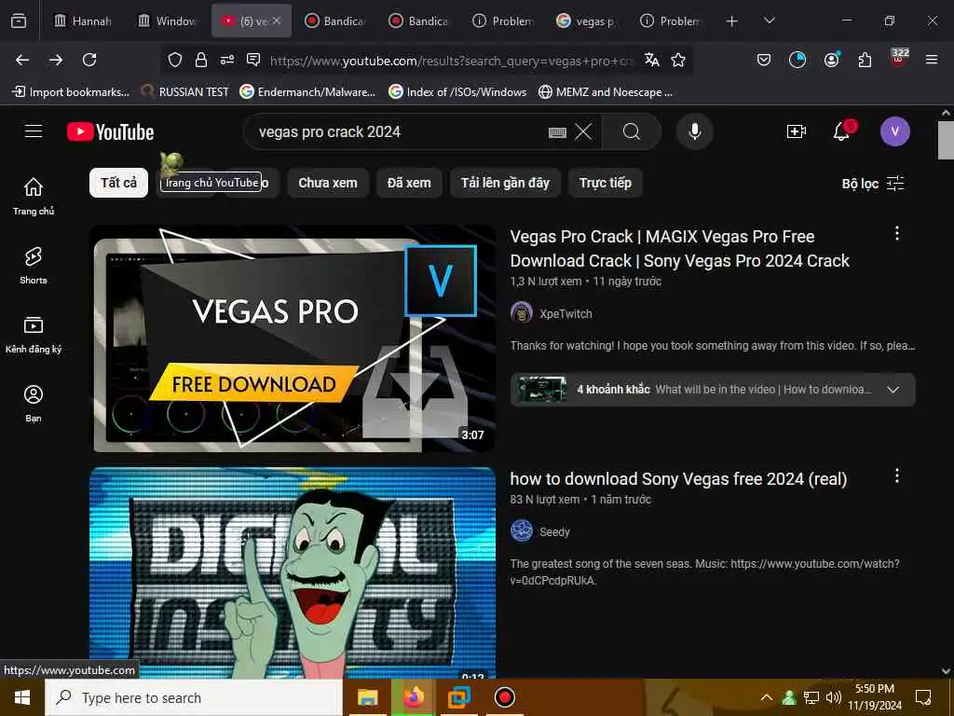Show hidden system tray icons
The image size is (954, 716).
point(767,697)
